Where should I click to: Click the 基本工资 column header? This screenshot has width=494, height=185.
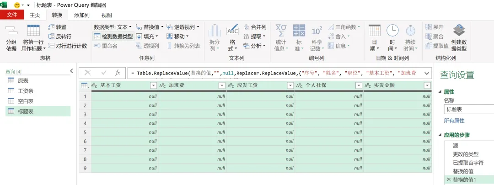pyautogui.click(x=124, y=85)
